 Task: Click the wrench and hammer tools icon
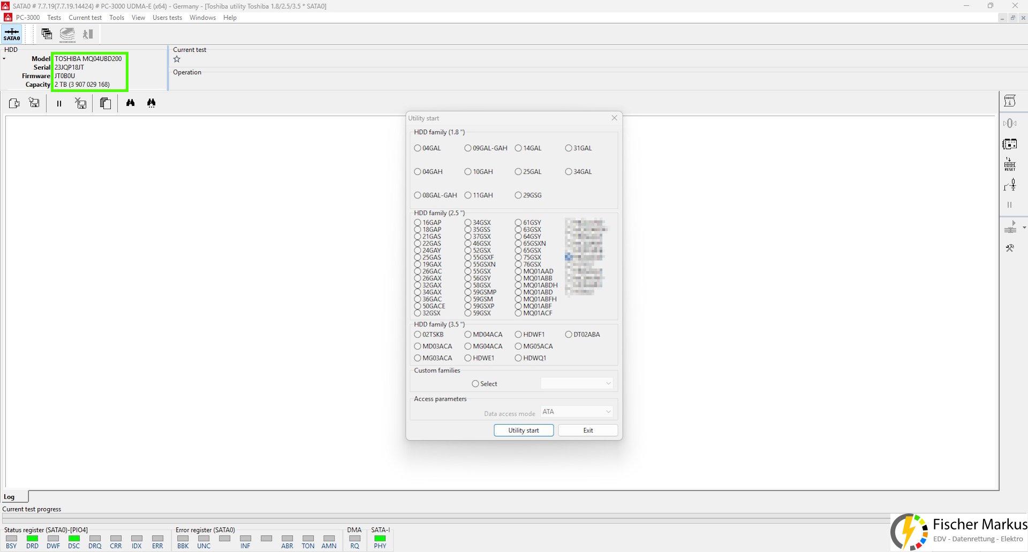coord(1010,248)
